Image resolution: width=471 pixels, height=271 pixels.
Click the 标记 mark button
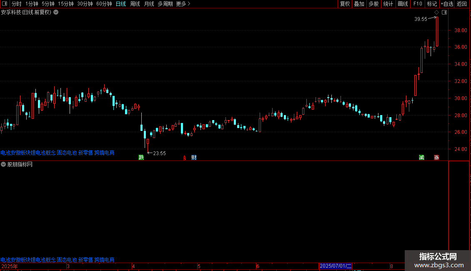point(432,4)
